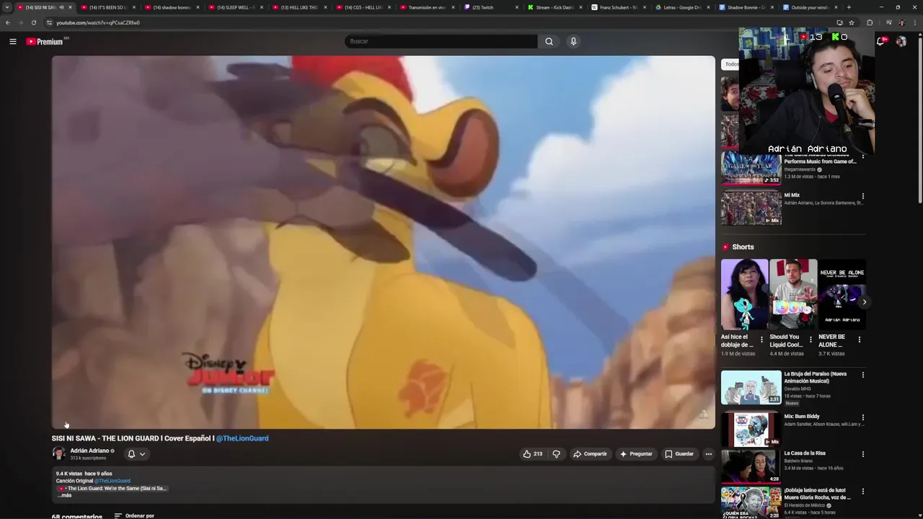The width and height of the screenshot is (923, 519).
Task: Open the YouTube account avatar menu
Action: point(901,41)
